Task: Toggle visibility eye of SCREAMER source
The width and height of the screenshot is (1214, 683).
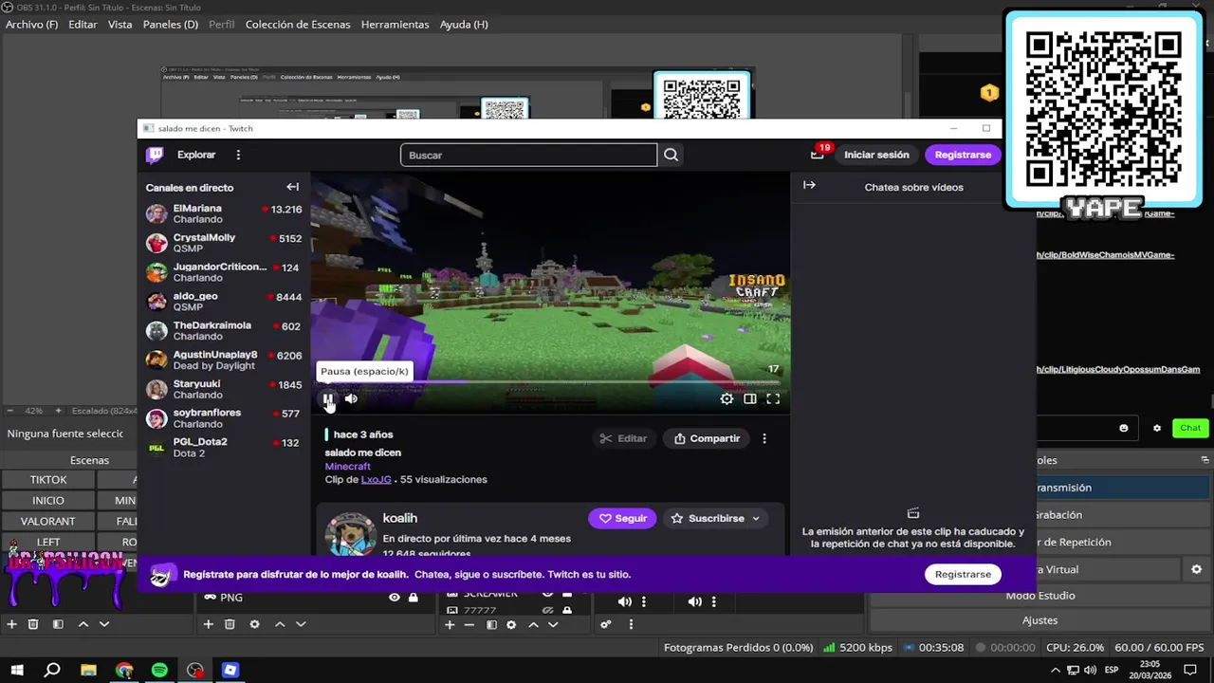Action: (x=547, y=594)
